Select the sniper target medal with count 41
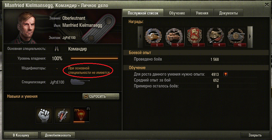Image resolution: width=272 pixels, height=140 pixels. (236, 38)
